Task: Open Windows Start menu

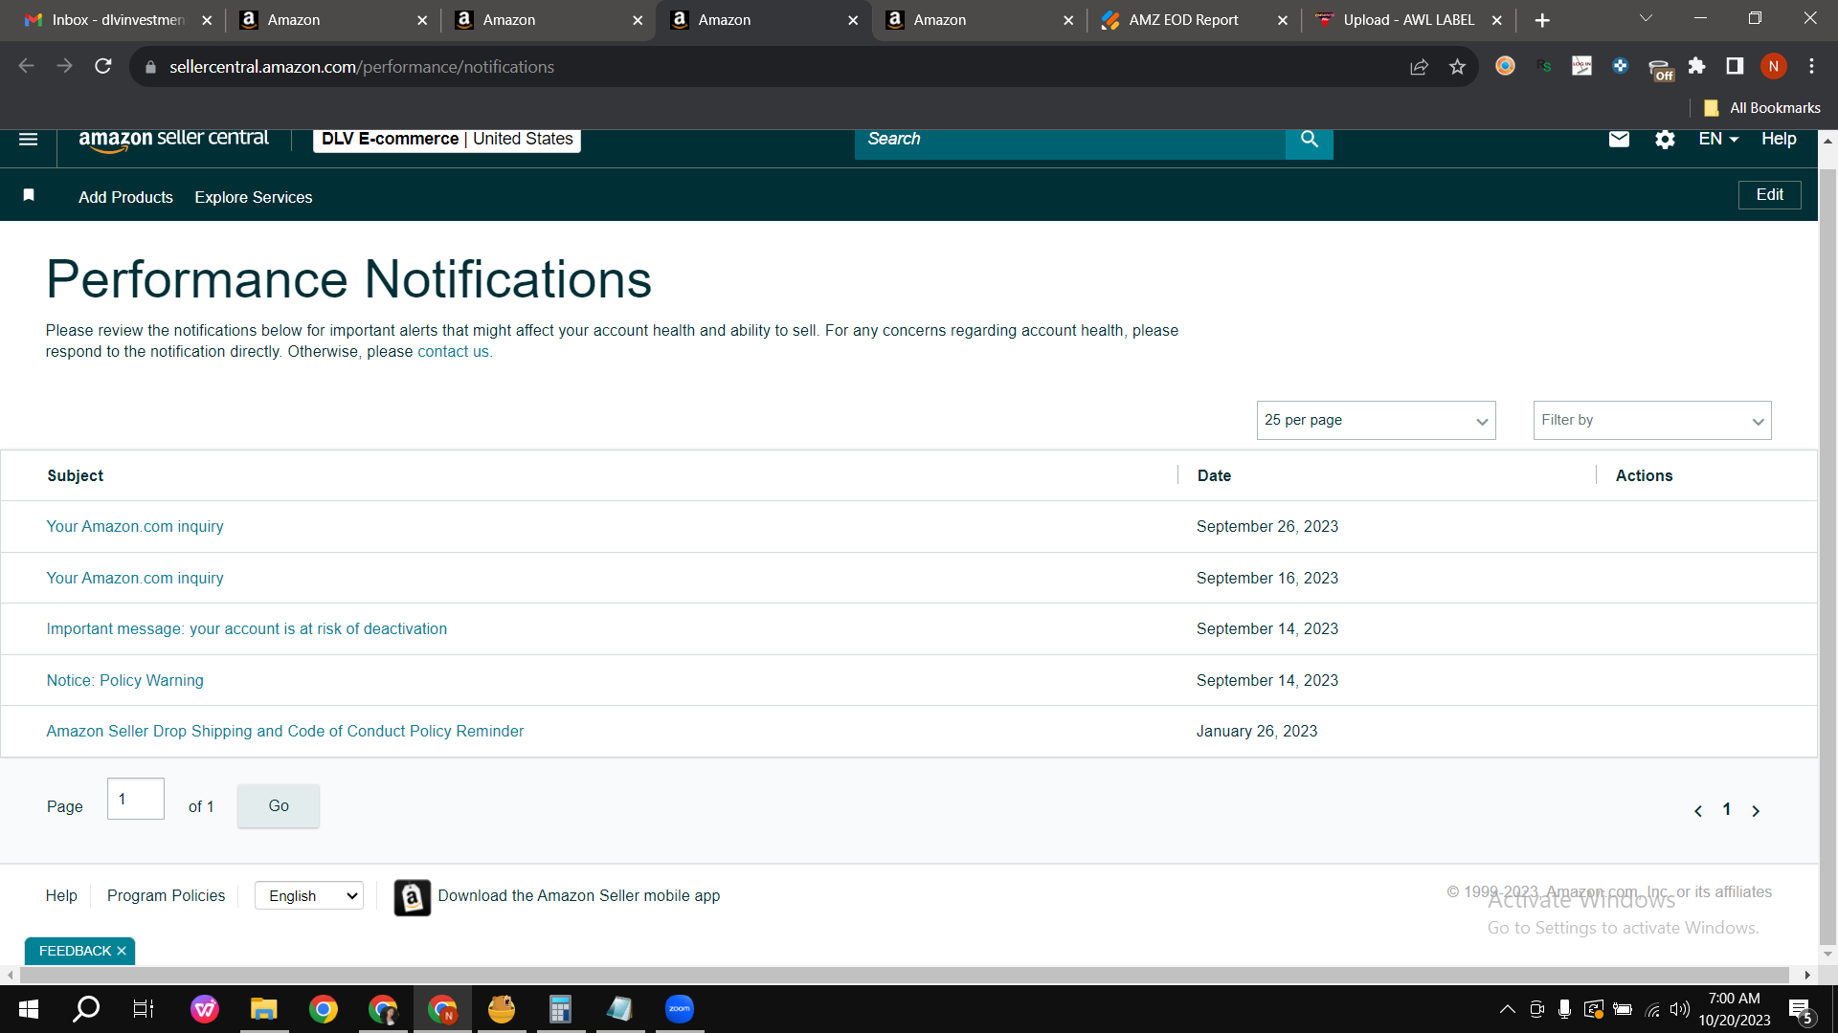Action: pos(29,1008)
